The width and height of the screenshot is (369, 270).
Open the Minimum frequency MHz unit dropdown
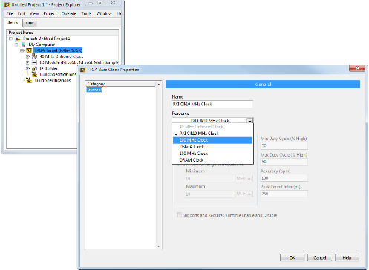[x=249, y=179]
